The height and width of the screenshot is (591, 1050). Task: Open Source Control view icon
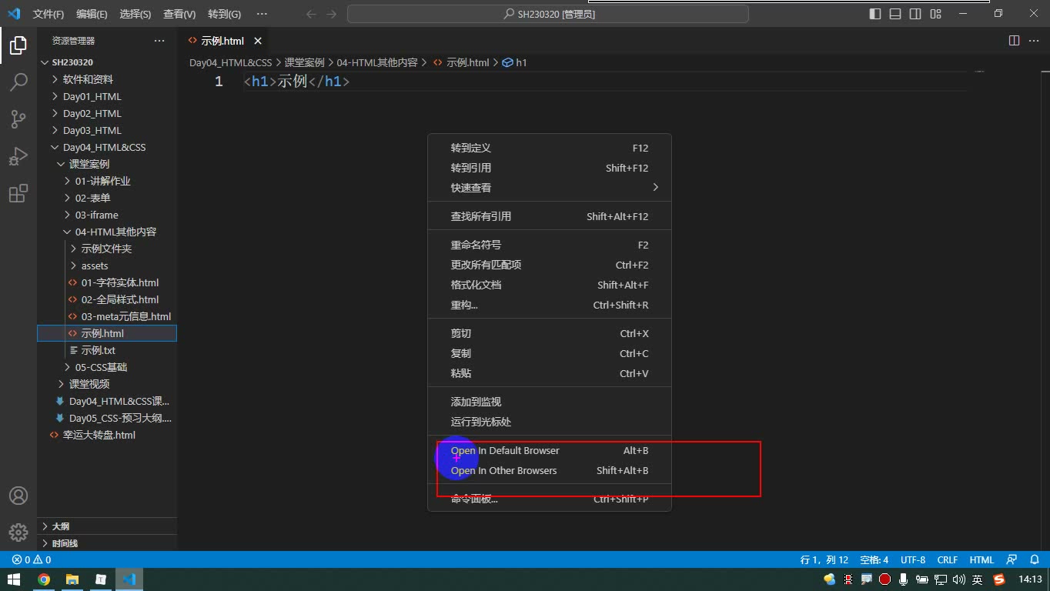tap(18, 119)
